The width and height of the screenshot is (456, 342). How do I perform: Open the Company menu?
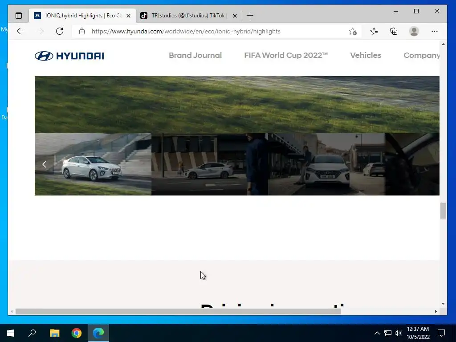(x=421, y=55)
